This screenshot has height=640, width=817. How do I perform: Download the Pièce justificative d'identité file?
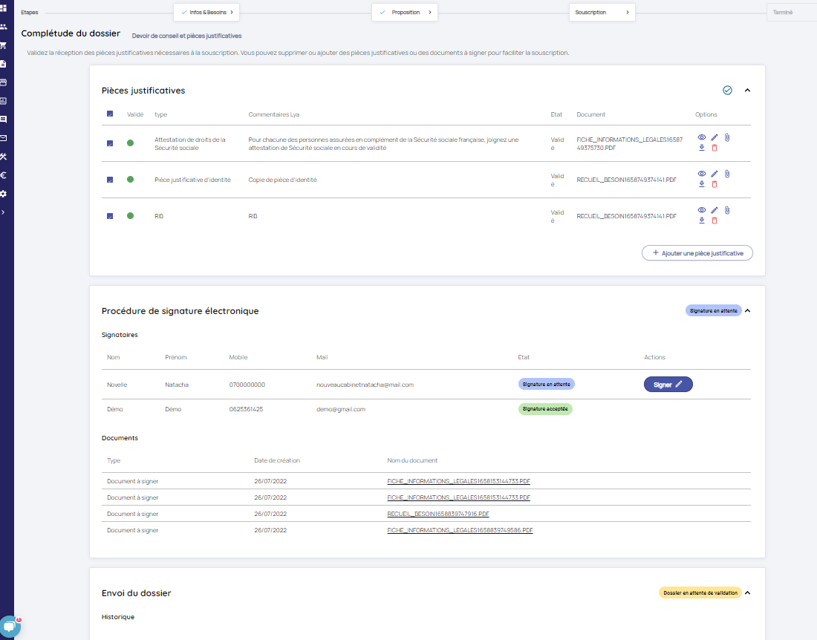(x=702, y=184)
